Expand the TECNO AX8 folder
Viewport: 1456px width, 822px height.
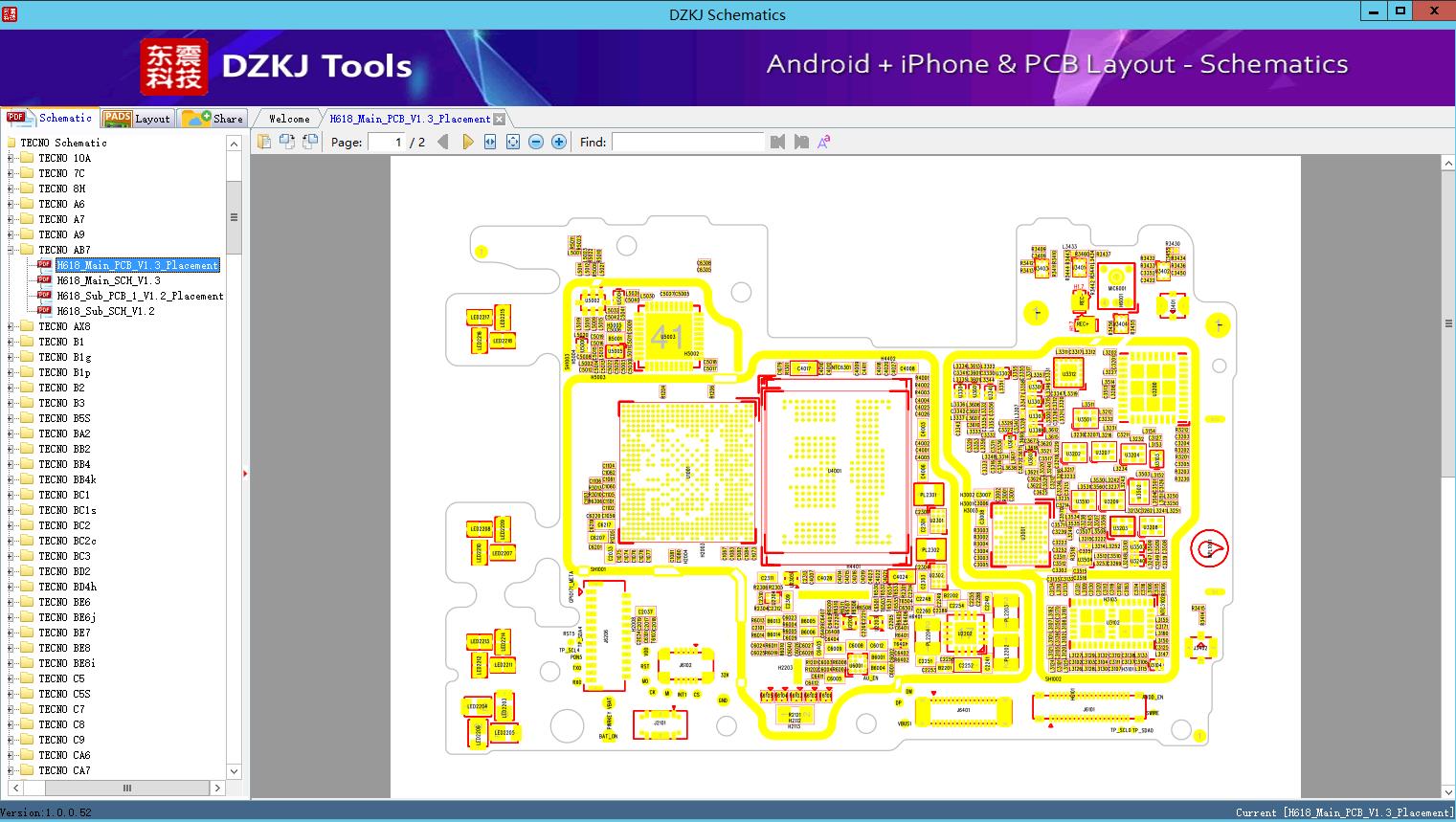(11, 326)
